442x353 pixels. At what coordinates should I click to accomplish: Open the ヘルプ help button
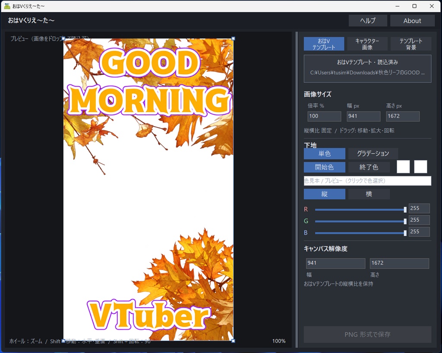[x=368, y=21]
